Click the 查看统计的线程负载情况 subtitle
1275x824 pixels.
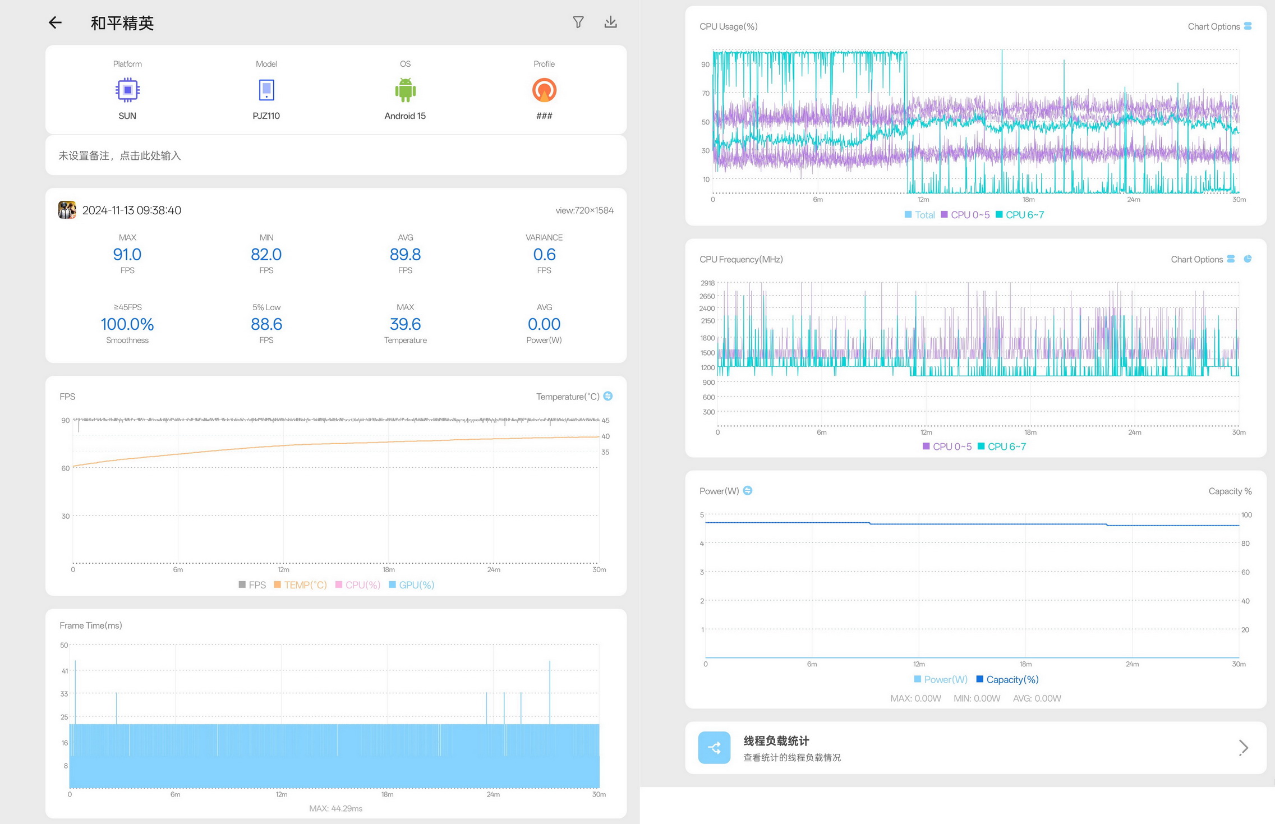(792, 758)
